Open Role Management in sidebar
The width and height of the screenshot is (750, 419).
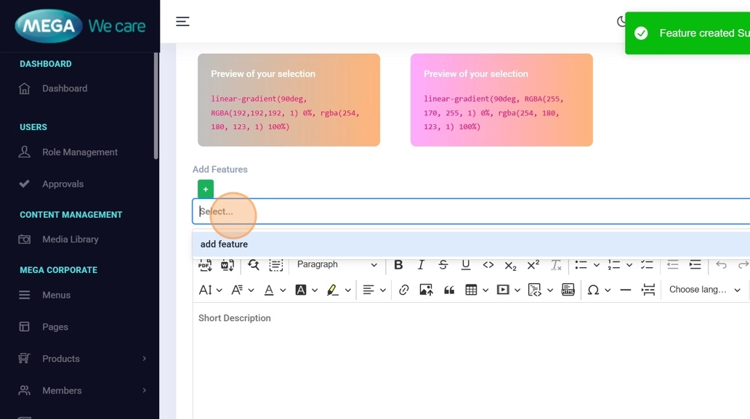click(79, 152)
